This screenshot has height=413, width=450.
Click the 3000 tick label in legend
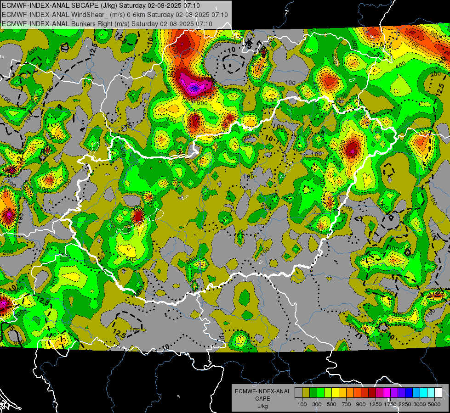(420, 404)
